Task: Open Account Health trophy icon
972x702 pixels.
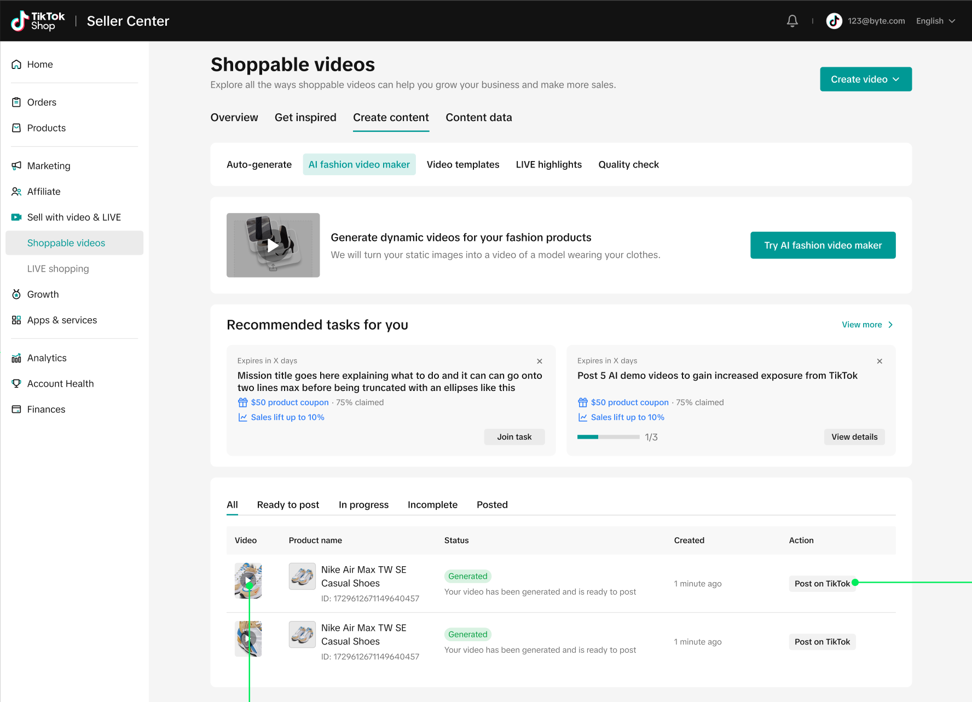Action: [x=16, y=384]
